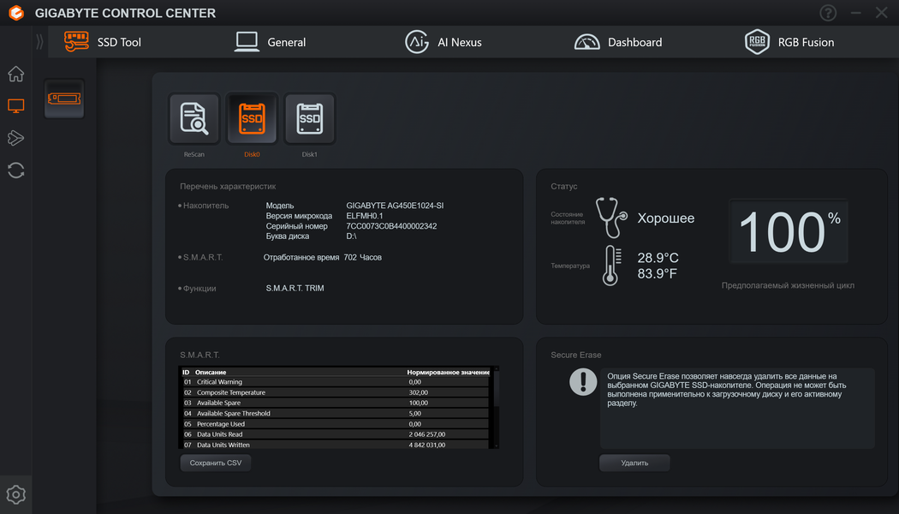Minimize the Gigabyte Control Center window

[855, 13]
